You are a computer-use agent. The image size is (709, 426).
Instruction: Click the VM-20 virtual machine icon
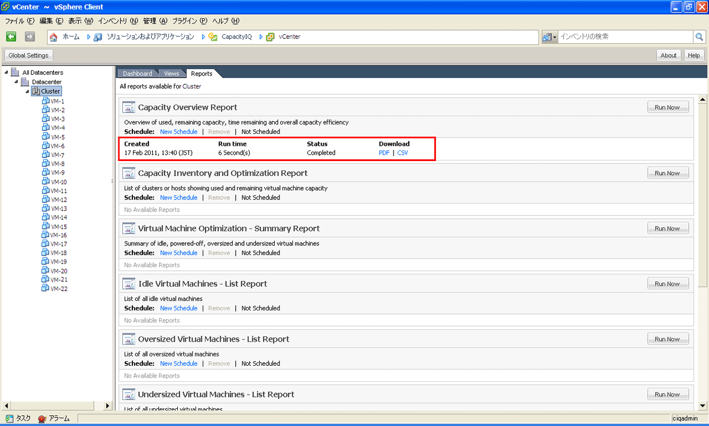[46, 271]
